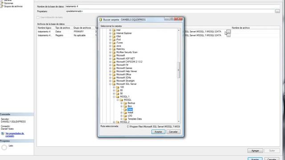Viewport: 285px width, 160px height.
Task: Click the folder tree scroll down arrow
Action: point(179,121)
